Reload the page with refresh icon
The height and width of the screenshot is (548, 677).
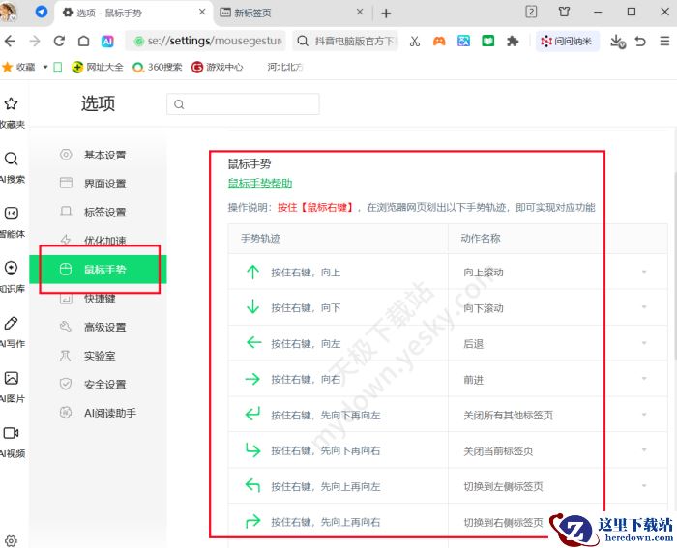point(59,41)
